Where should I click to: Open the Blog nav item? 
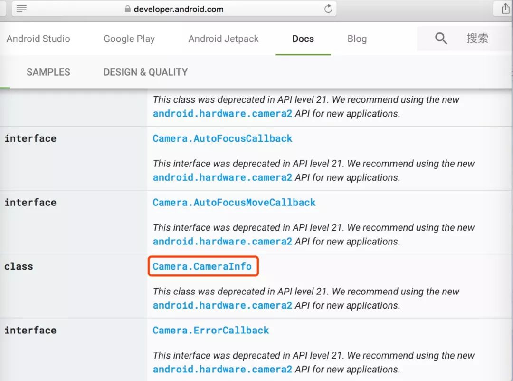click(357, 39)
